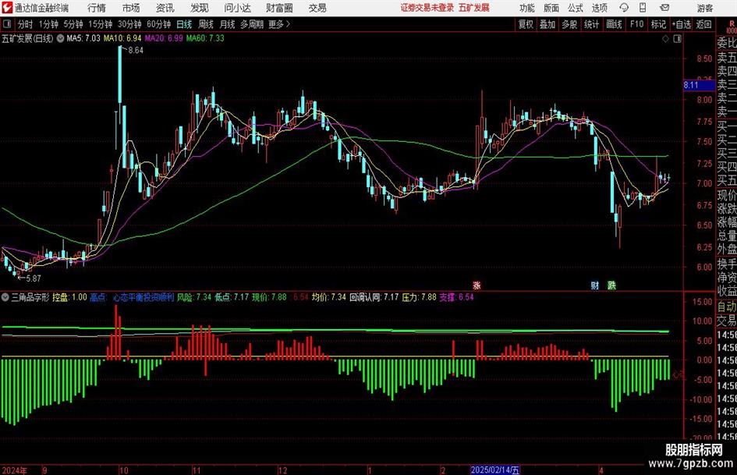This screenshot has width=737, height=475.
Task: Open the 版面 menu
Action: [x=551, y=8]
